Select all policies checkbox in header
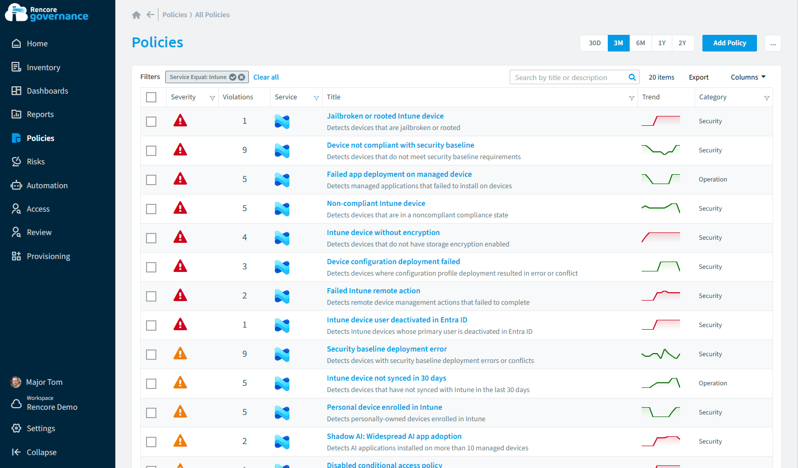 click(151, 97)
